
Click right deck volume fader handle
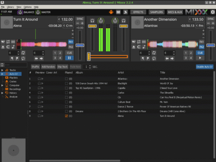click(x=124, y=26)
